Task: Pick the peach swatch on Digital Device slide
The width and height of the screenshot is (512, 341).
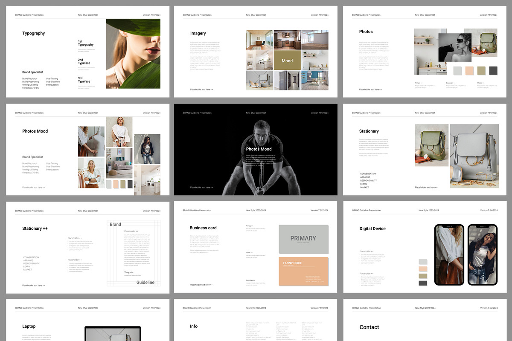Action: coord(423,269)
